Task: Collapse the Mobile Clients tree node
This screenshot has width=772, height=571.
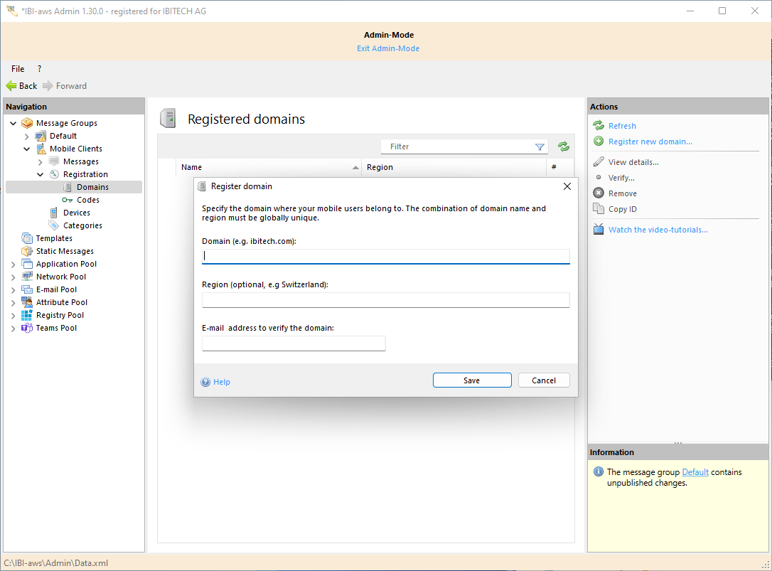Action: 27,149
